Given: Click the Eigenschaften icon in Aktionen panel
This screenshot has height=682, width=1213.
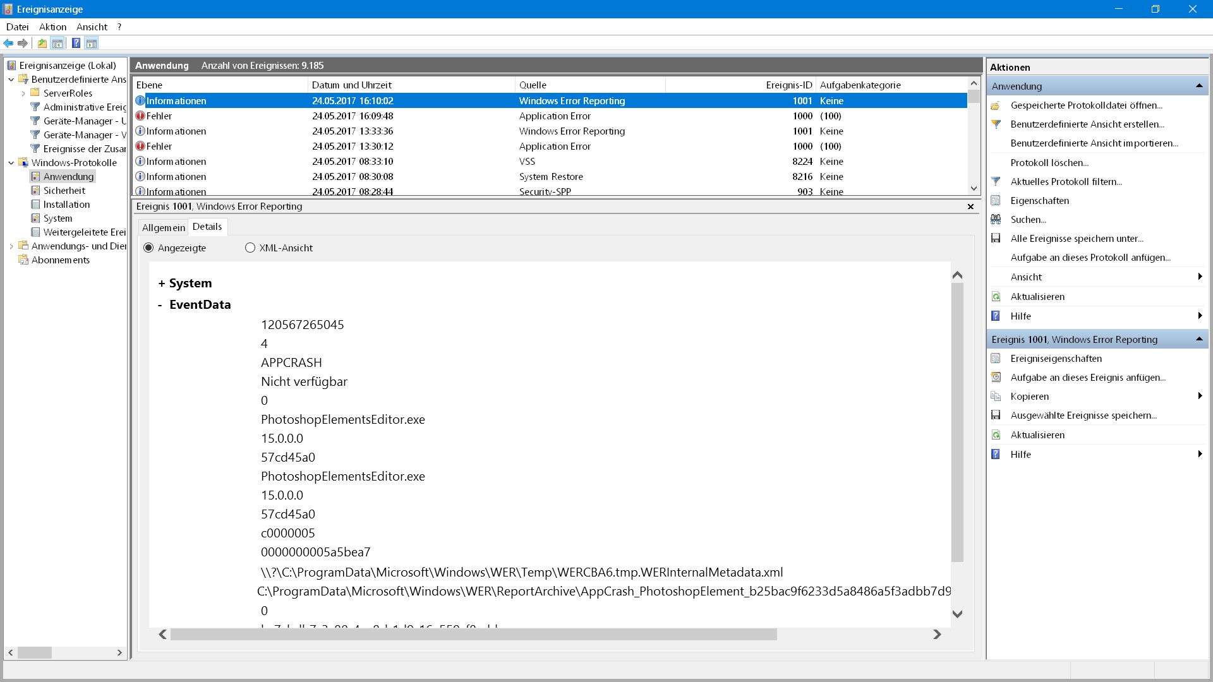Looking at the screenshot, I should (x=996, y=200).
